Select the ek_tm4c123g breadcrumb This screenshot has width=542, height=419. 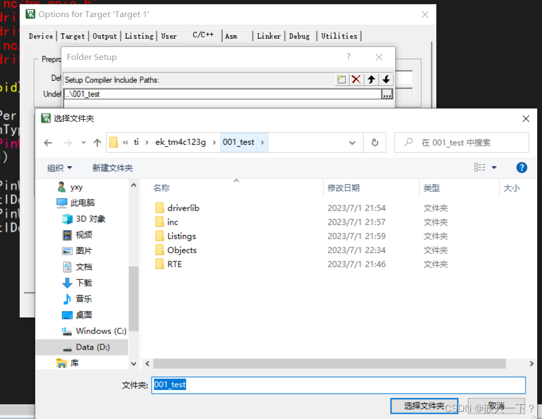point(180,142)
